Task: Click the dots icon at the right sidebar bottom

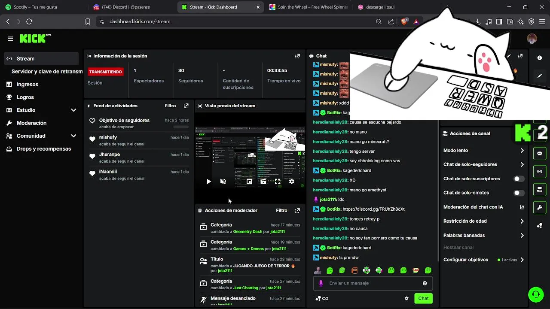Action: point(540,226)
